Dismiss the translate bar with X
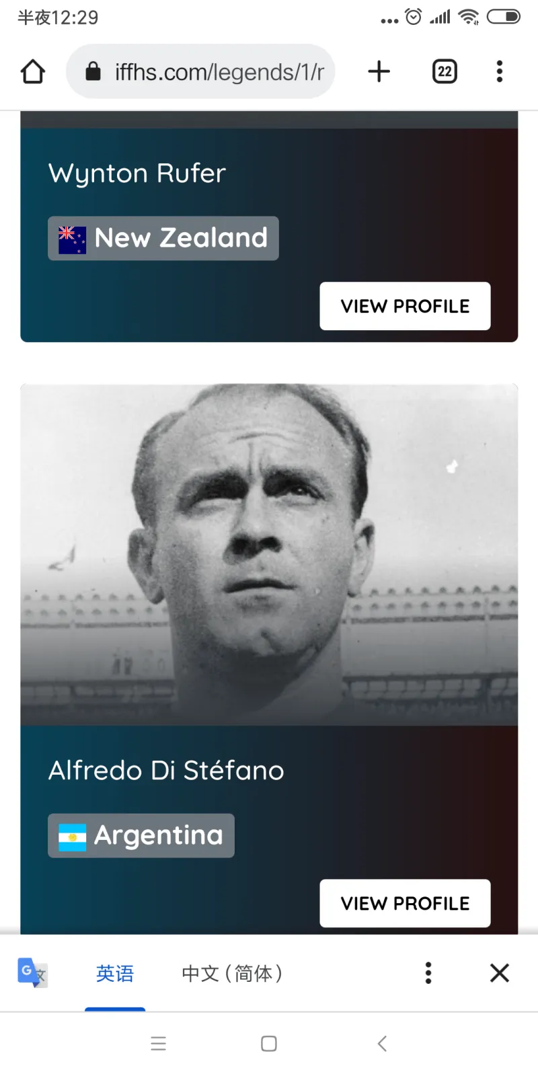Viewport: 538px width, 1076px height. click(x=500, y=972)
